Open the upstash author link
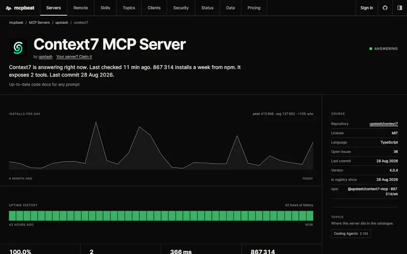Viewport: 407px width, 254px height. tap(45, 56)
